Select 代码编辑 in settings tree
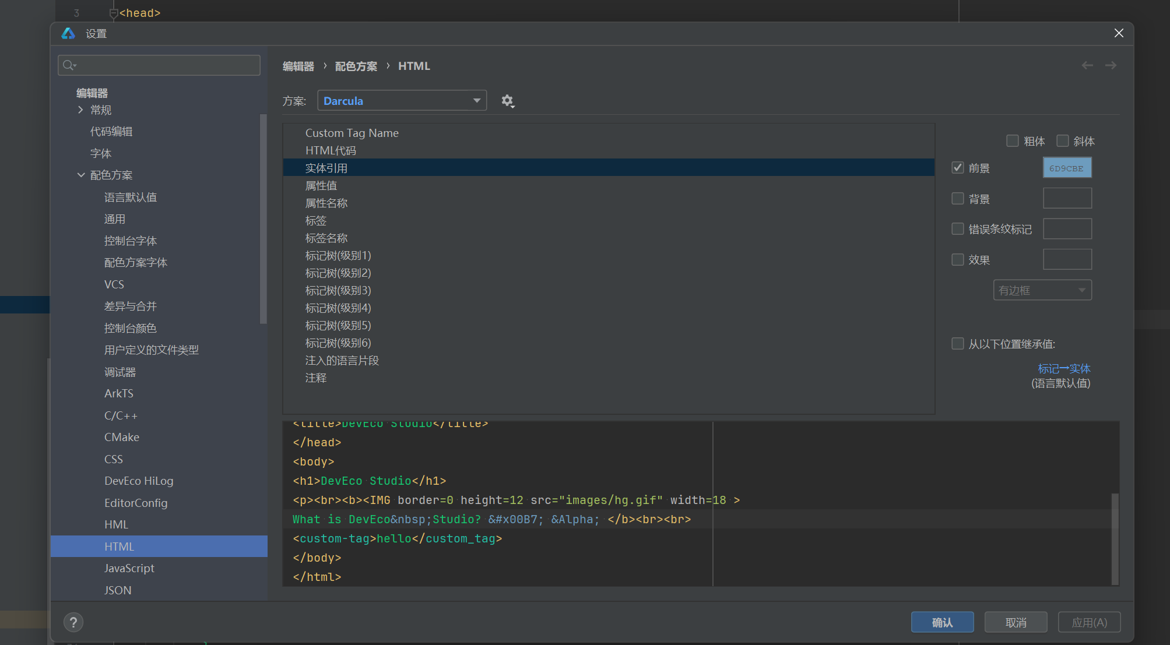 click(x=111, y=132)
